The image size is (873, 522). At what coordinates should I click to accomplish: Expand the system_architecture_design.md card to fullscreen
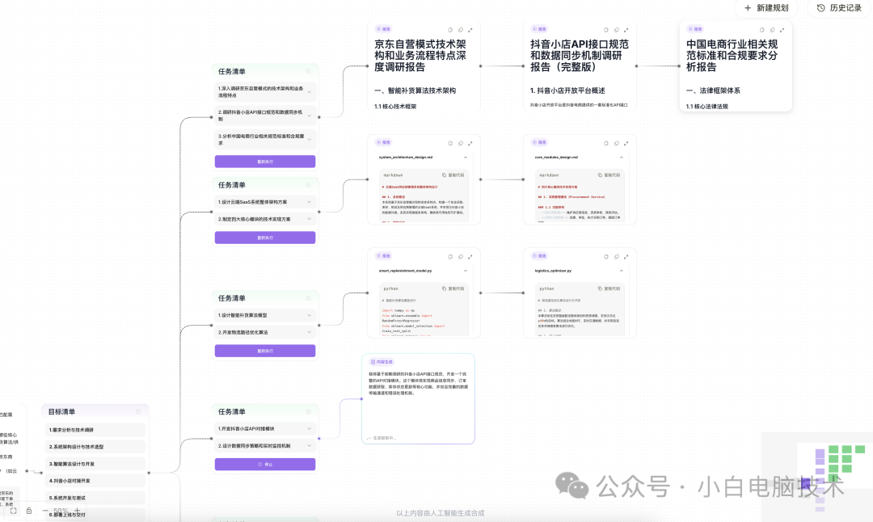[470, 144]
